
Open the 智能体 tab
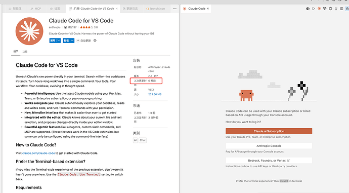[15, 9]
